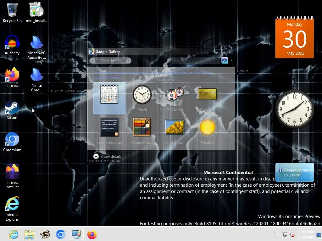Select the Firefox Installer desktop icon
322x241 pixels.
[12, 176]
